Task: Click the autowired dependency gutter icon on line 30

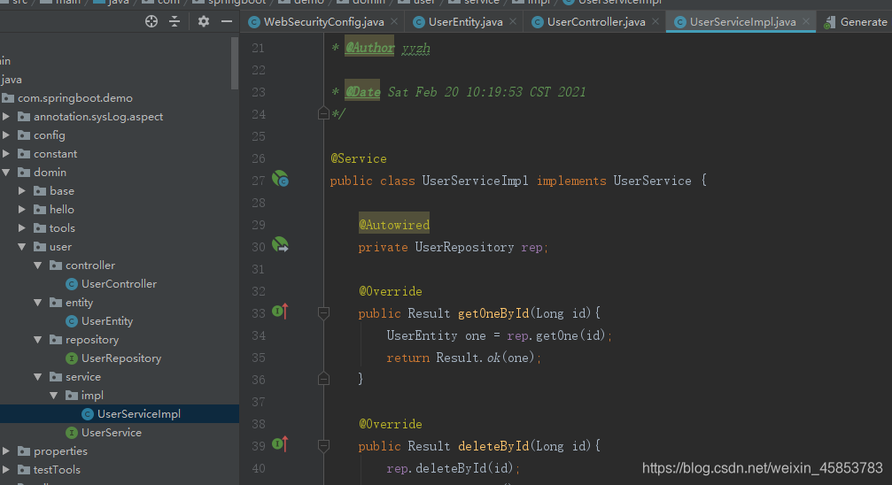Action: pos(280,245)
